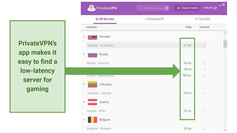Open the Favorites tab
This screenshot has width=237, height=133.
[x=203, y=19]
